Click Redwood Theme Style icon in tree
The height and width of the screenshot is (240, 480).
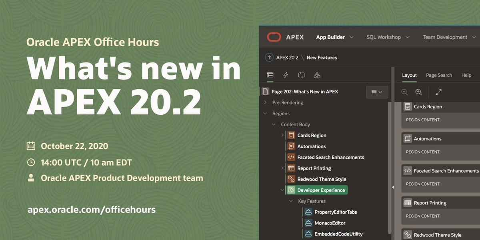(x=291, y=179)
